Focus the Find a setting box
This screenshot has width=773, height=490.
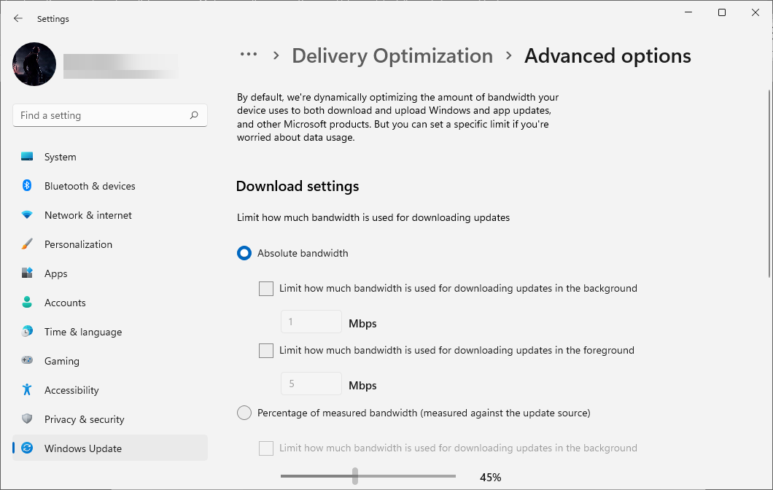[110, 115]
